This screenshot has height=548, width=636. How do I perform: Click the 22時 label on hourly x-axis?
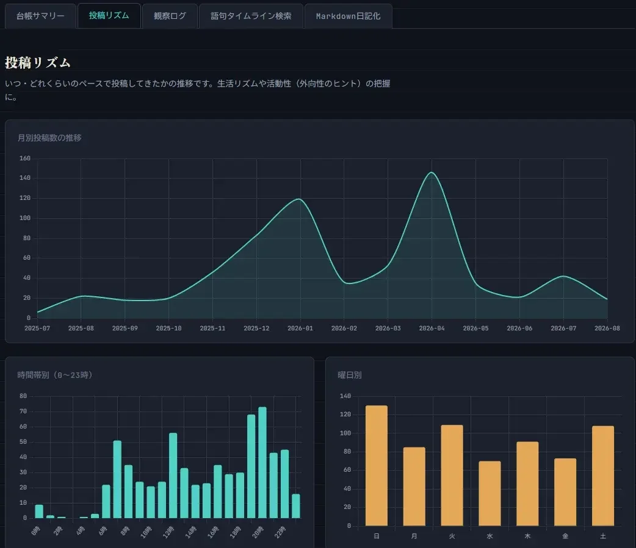coord(280,532)
